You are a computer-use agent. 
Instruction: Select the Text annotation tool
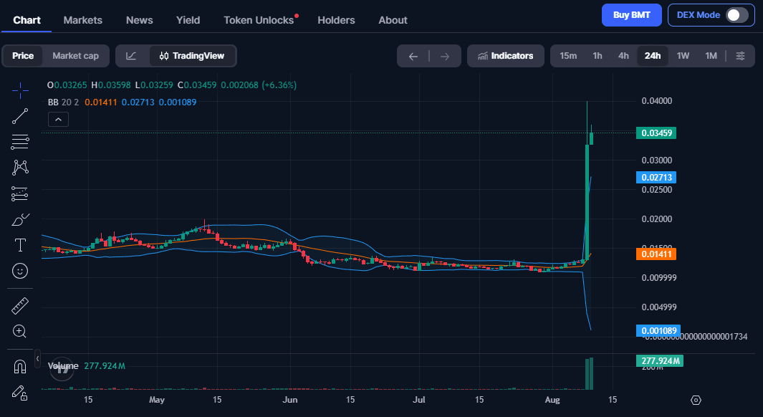tap(20, 245)
